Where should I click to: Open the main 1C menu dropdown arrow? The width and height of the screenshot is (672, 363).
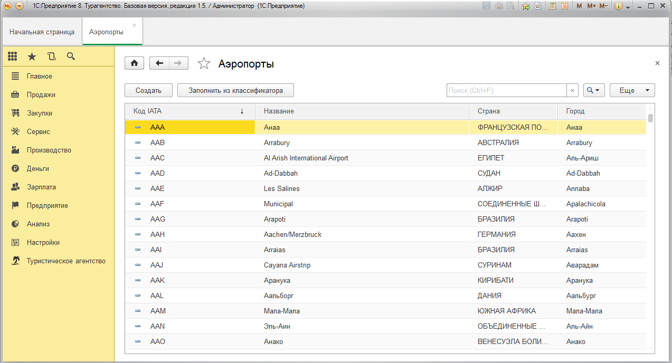pos(20,6)
